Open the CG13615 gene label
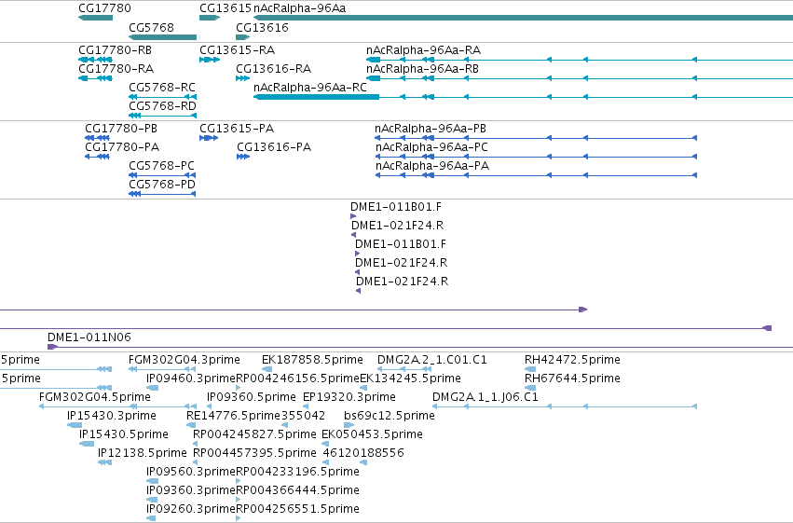Screen dimensions: 793x523 [x=226, y=8]
